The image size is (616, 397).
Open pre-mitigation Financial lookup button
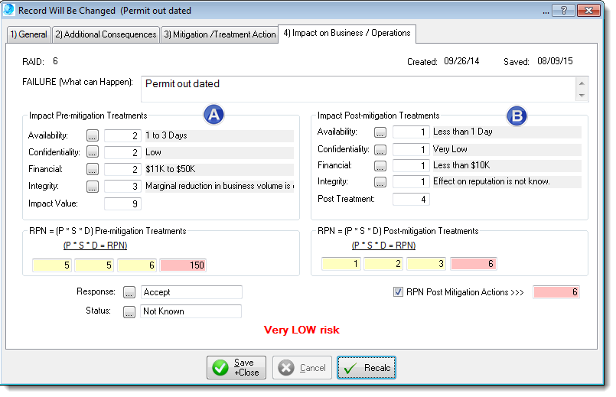click(93, 169)
